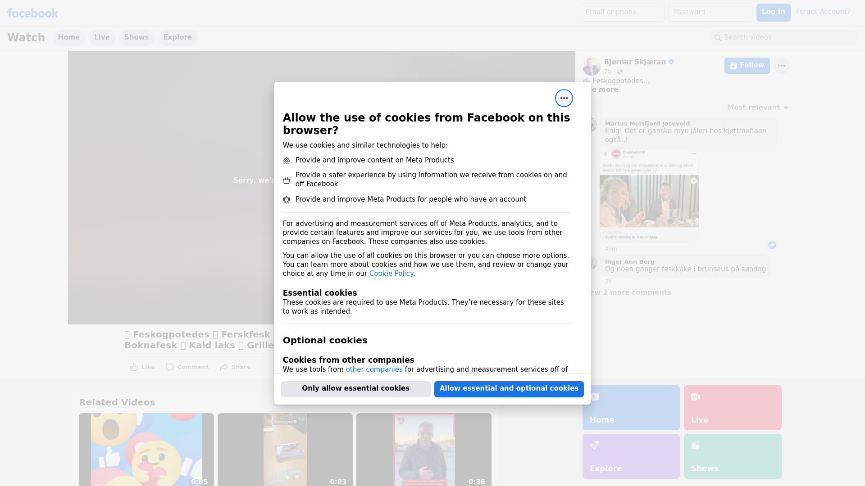The width and height of the screenshot is (865, 486).
Task: Click the Share label under the video
Action: [241, 367]
